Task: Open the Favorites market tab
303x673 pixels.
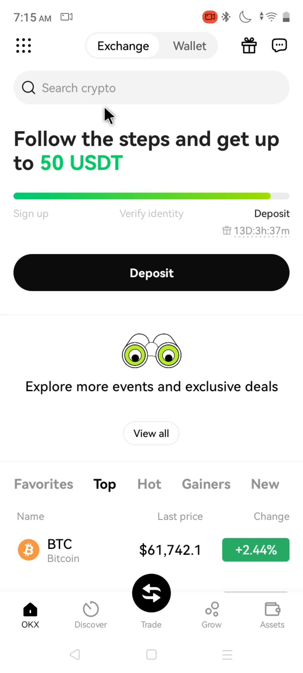Action: (x=44, y=484)
